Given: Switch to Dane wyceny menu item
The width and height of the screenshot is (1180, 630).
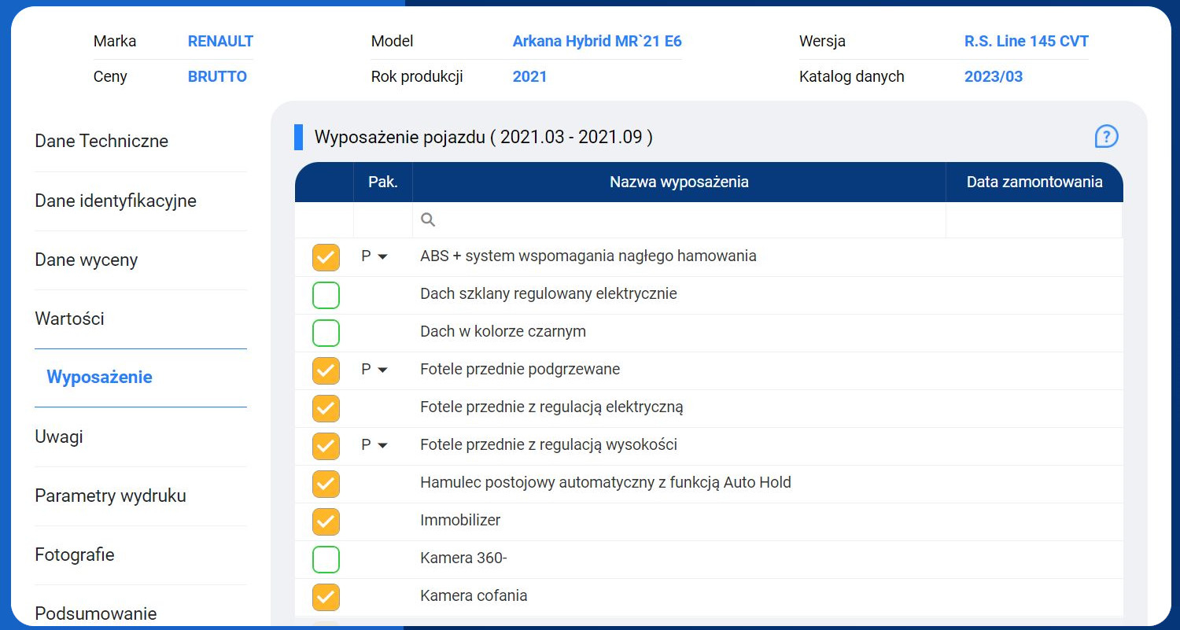Looking at the screenshot, I should coord(87,260).
